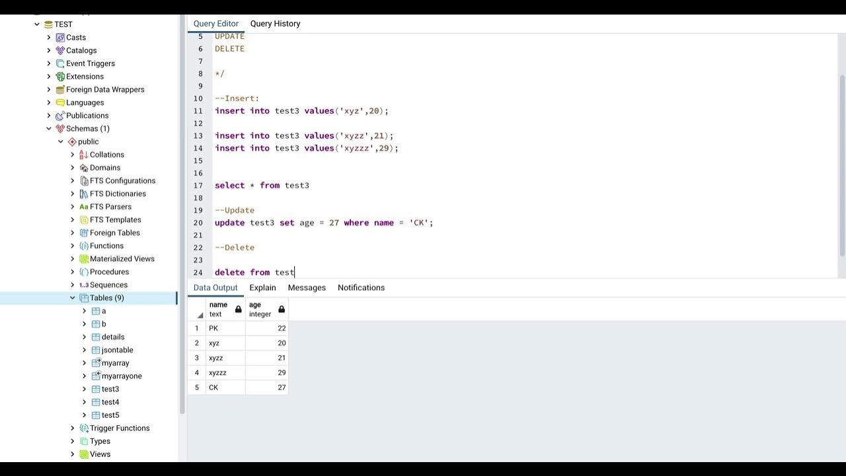Image resolution: width=846 pixels, height=476 pixels.
Task: Switch to the Query Editor tab
Action: pyautogui.click(x=216, y=24)
